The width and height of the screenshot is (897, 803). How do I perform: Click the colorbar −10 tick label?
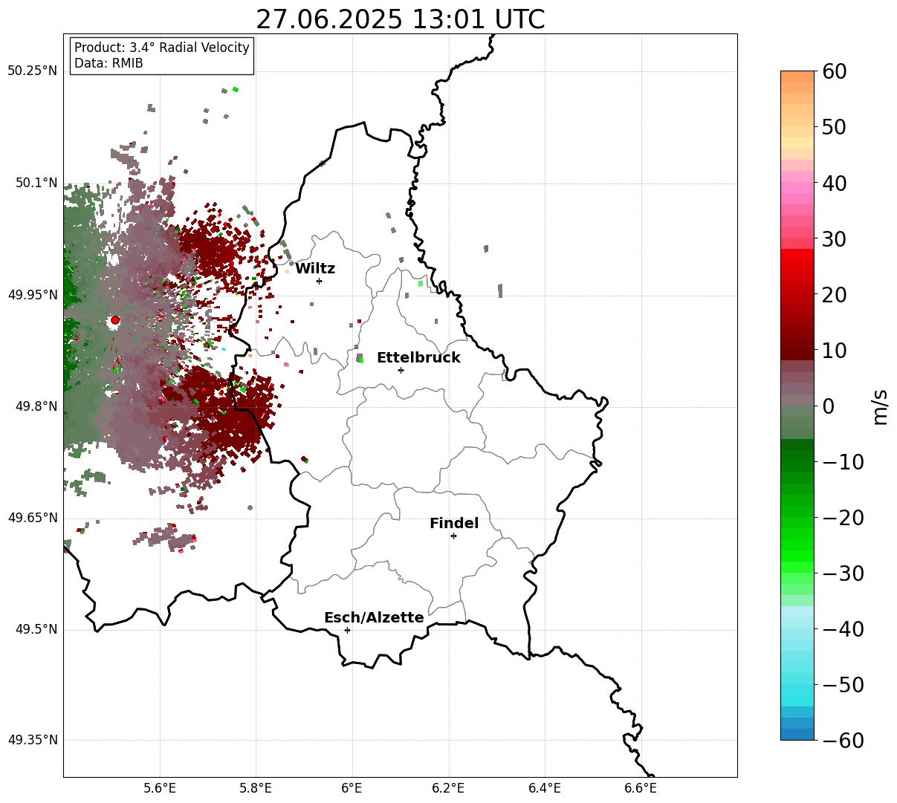(843, 462)
